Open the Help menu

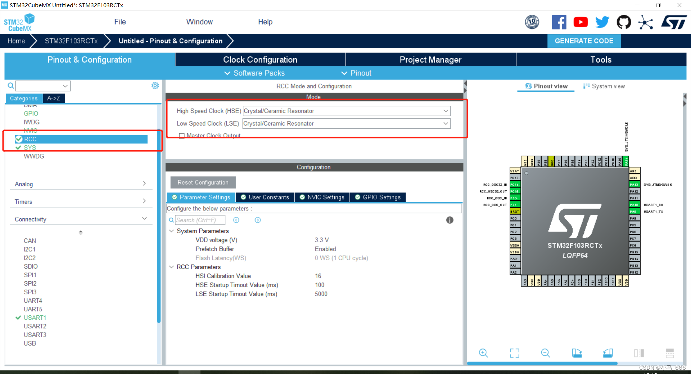point(265,22)
